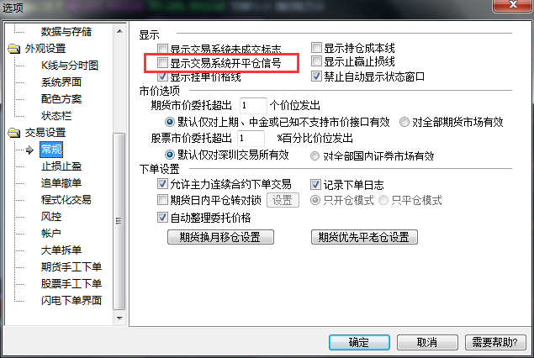Enable 显示交易系统开平仓信号 checkbox
This screenshot has height=358, width=534.
pos(162,63)
